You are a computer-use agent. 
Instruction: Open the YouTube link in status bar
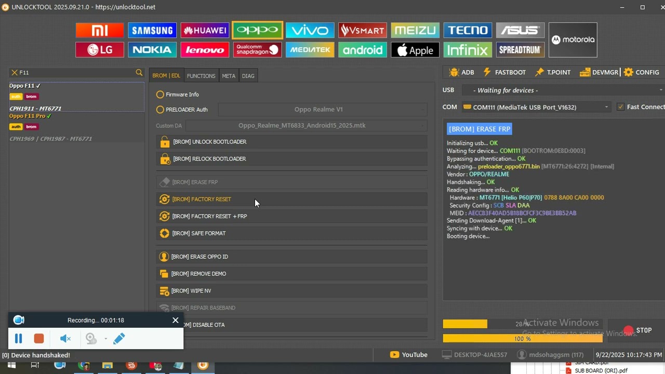click(409, 355)
